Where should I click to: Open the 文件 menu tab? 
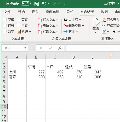pyautogui.click(x=7, y=12)
